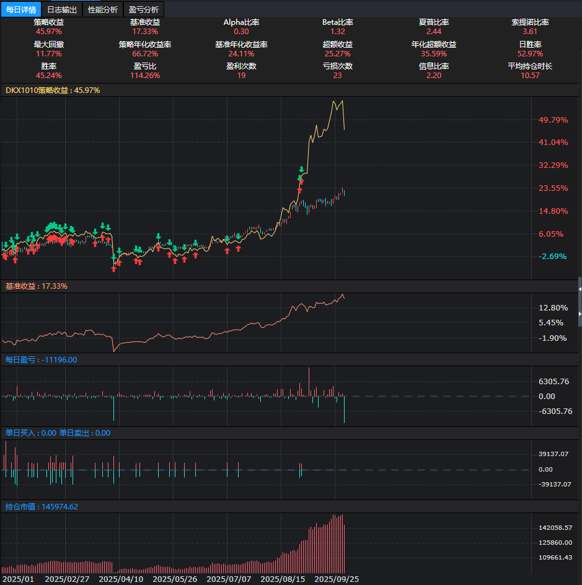The height and width of the screenshot is (585, 582).
Task: Click the 2025/04/10 date axis label
Action: 121,579
